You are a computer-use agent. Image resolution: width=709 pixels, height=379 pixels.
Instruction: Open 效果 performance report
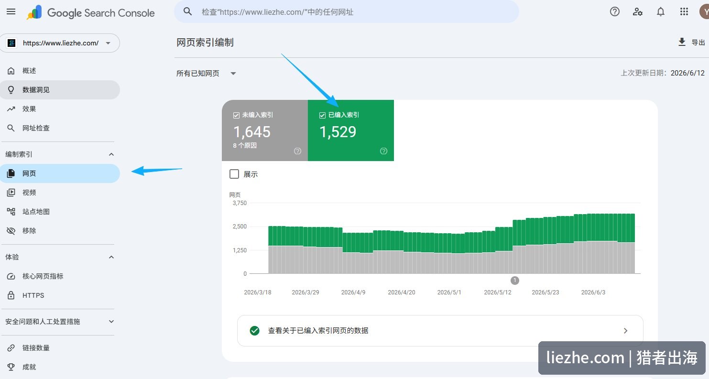coord(60,109)
